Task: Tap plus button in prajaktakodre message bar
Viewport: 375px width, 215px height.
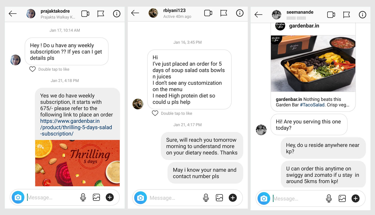Action: click(x=110, y=197)
